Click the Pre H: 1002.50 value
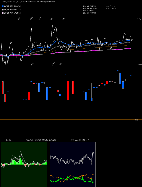This screenshot has height=187, width=142. coord(90,8)
